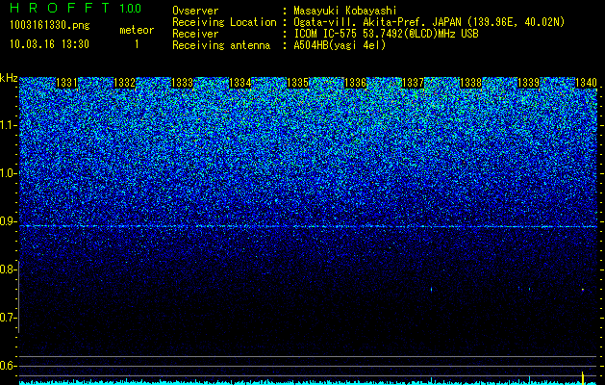Click the 1.0 frequency axis label
The width and height of the screenshot is (605, 385).
pyautogui.click(x=9, y=173)
